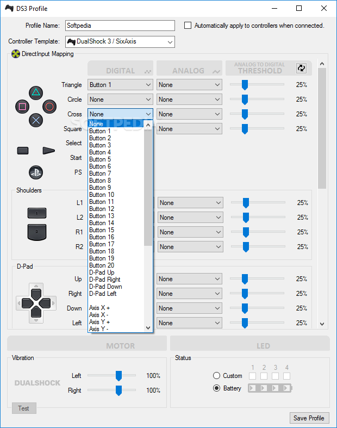Adjust the Right vibration slider
Viewport: 337px width, 428px height.
(118, 390)
